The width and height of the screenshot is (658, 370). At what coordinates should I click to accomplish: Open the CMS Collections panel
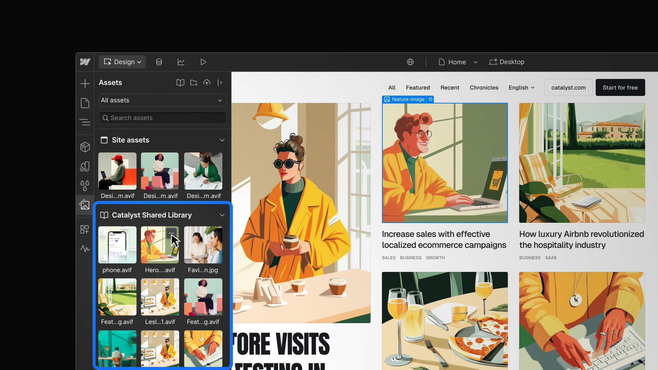(159, 62)
